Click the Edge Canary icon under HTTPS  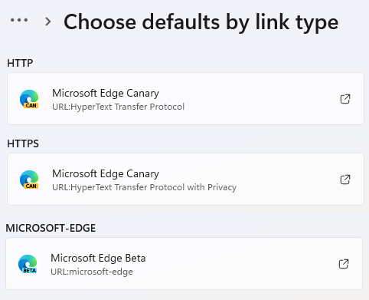click(29, 180)
